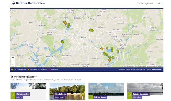Open the Berliner Badestellen home link
The width and height of the screenshot is (171, 101).
[x=30, y=3]
